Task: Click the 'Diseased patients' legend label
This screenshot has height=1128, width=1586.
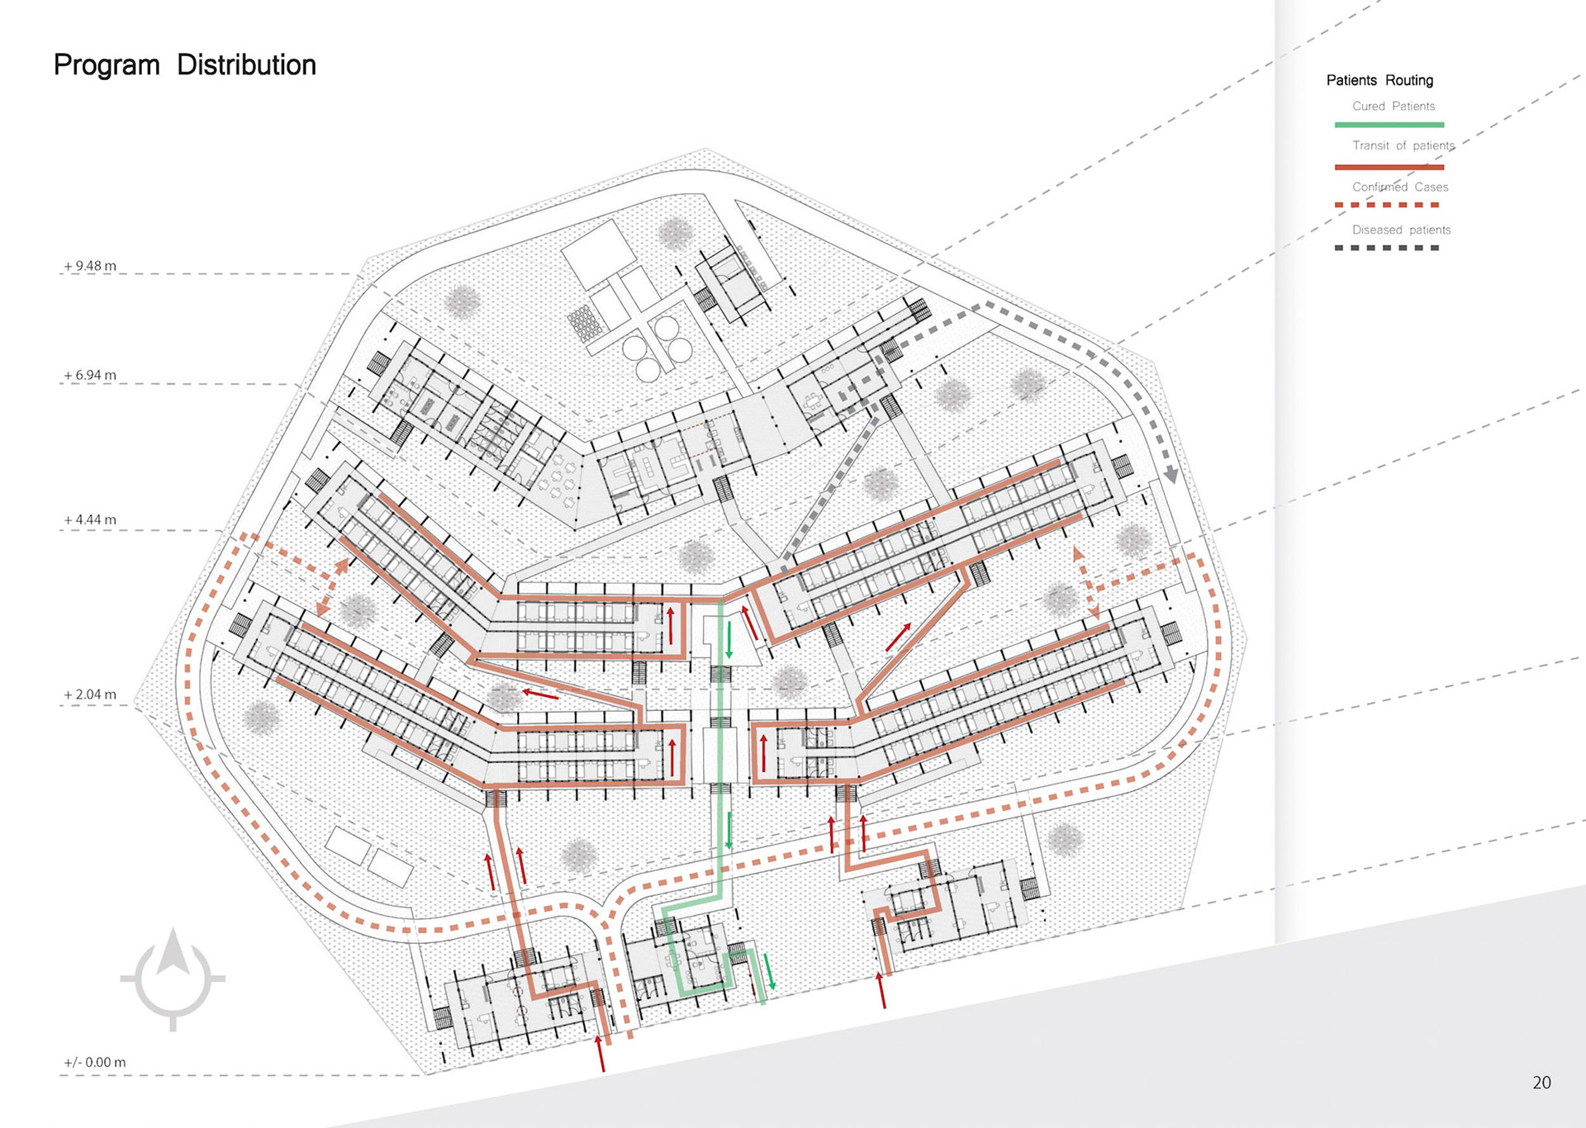Action: [x=1401, y=230]
